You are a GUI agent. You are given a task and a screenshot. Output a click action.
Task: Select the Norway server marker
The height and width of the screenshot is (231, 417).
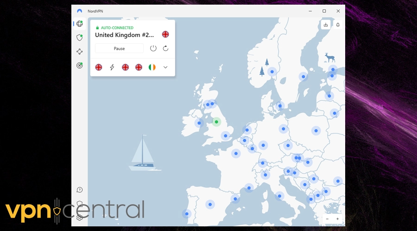coord(272,72)
